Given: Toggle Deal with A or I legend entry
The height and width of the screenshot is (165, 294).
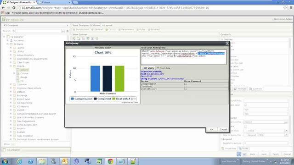Looking at the screenshot, I should pos(124,99).
